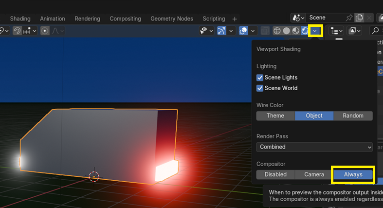383x208 pixels.
Task: Add a new workspace with plus
Action: click(235, 19)
